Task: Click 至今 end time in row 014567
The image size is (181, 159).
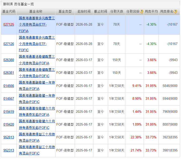Action: [x=101, y=99]
